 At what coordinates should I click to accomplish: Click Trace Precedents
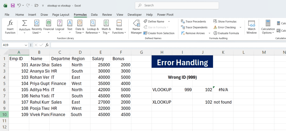pyautogui.click(x=193, y=22)
